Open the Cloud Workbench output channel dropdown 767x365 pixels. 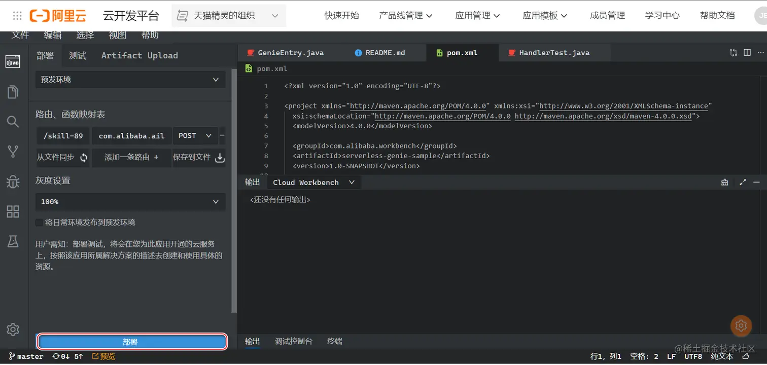[x=314, y=182]
